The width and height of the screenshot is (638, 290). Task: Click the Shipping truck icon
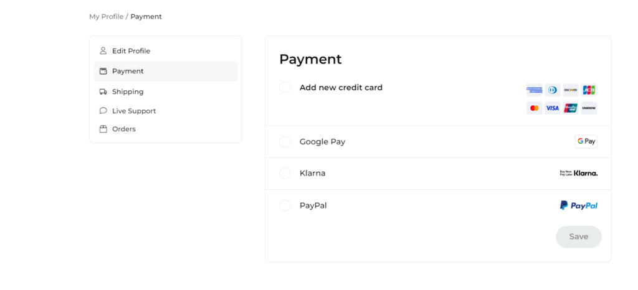click(103, 92)
